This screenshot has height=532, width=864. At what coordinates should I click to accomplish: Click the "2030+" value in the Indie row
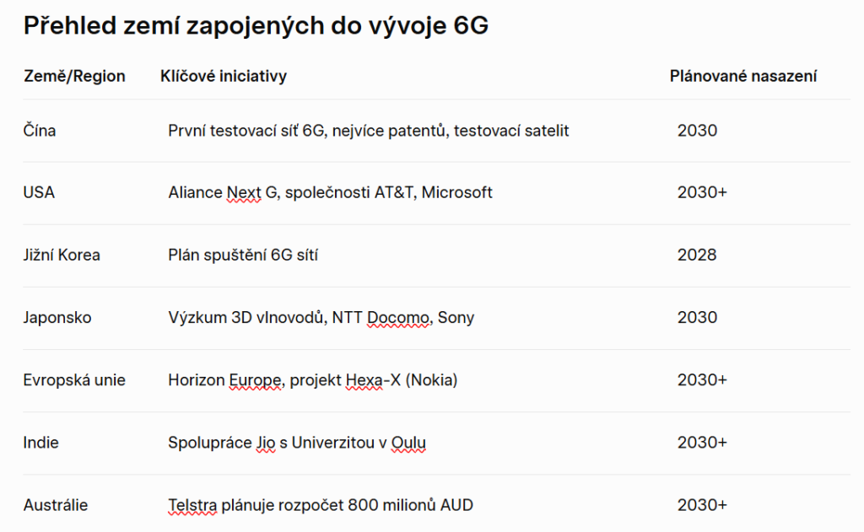point(702,443)
